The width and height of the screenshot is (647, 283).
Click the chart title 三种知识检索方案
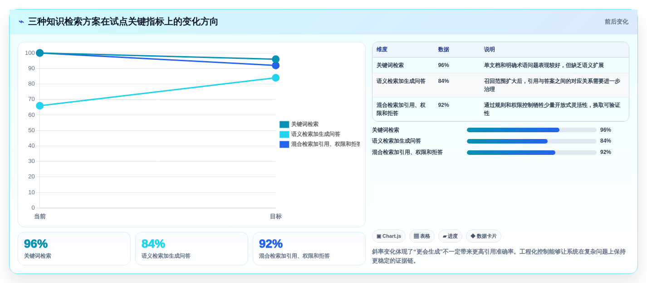click(123, 22)
